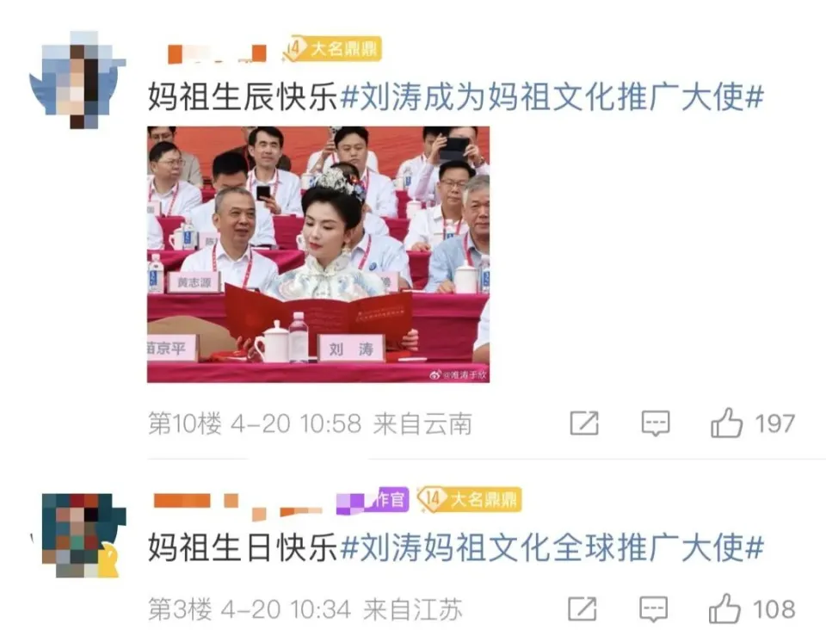
Task: Open hashtag #刘涛妈祖文化全球推广大使#
Action: click(x=551, y=547)
